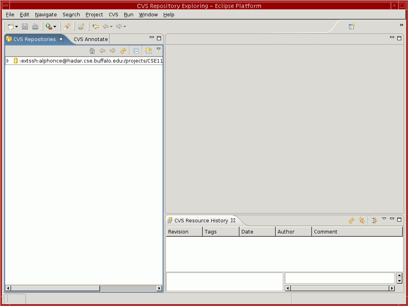Viewport: 408px width, 306px height.
Task: Switch to the CVS Annotate tab
Action: (90, 39)
